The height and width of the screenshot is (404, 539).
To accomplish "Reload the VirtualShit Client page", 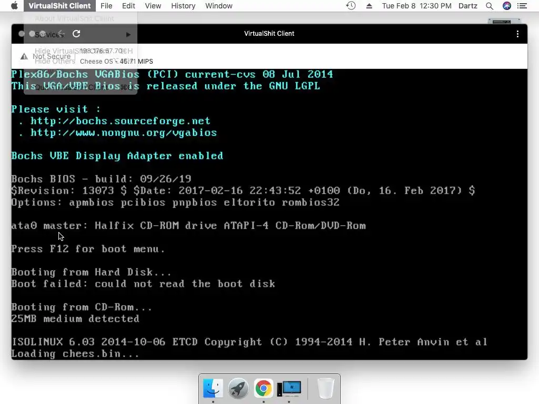I will click(x=76, y=34).
